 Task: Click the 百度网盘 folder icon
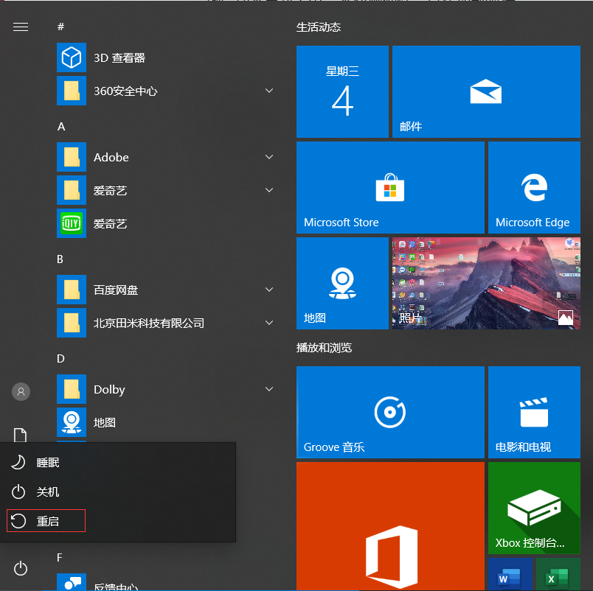pos(72,290)
